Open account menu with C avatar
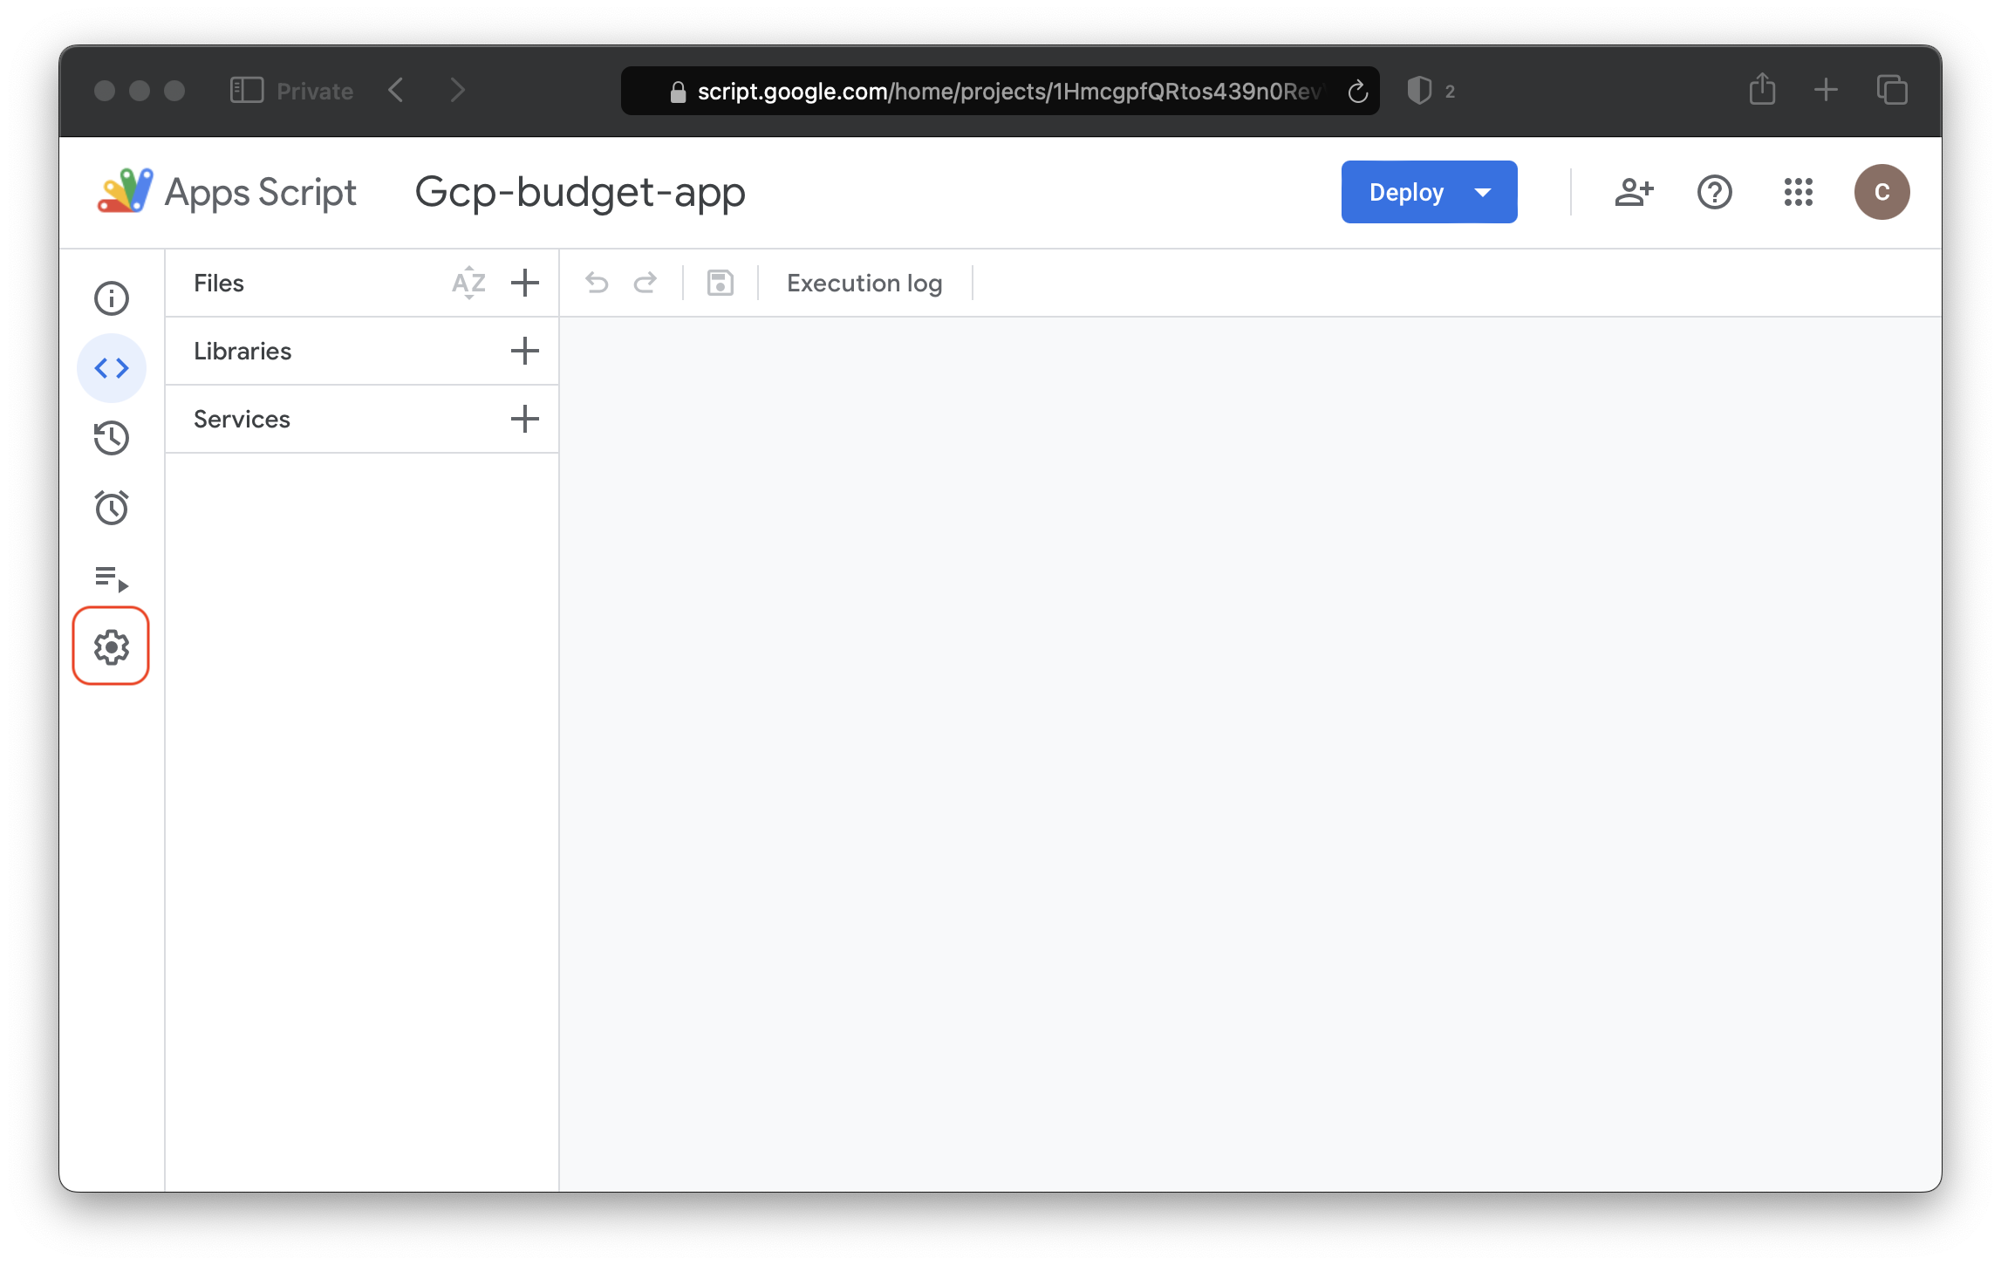 [1881, 192]
